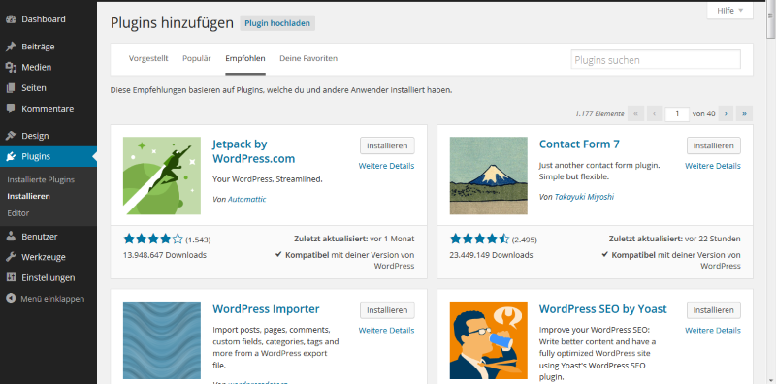This screenshot has width=776, height=384.
Task: Open the WordPress SEO by Yoast thumbnail
Action: pyautogui.click(x=489, y=340)
